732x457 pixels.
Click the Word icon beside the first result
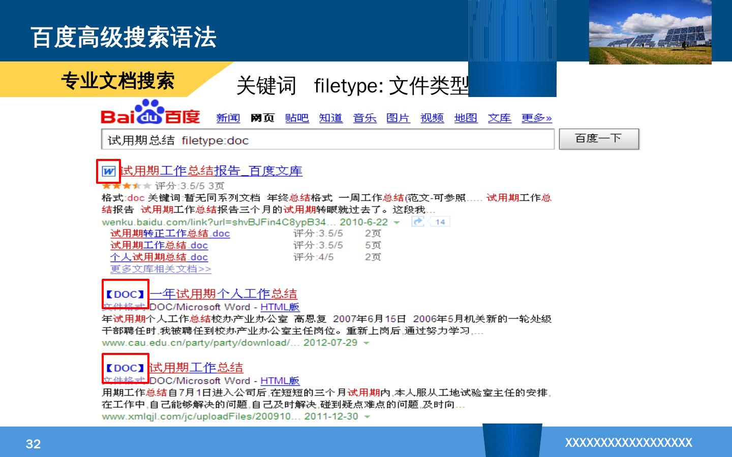[108, 171]
